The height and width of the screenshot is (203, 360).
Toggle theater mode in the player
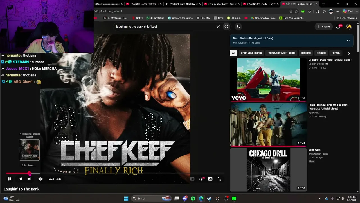point(210,179)
